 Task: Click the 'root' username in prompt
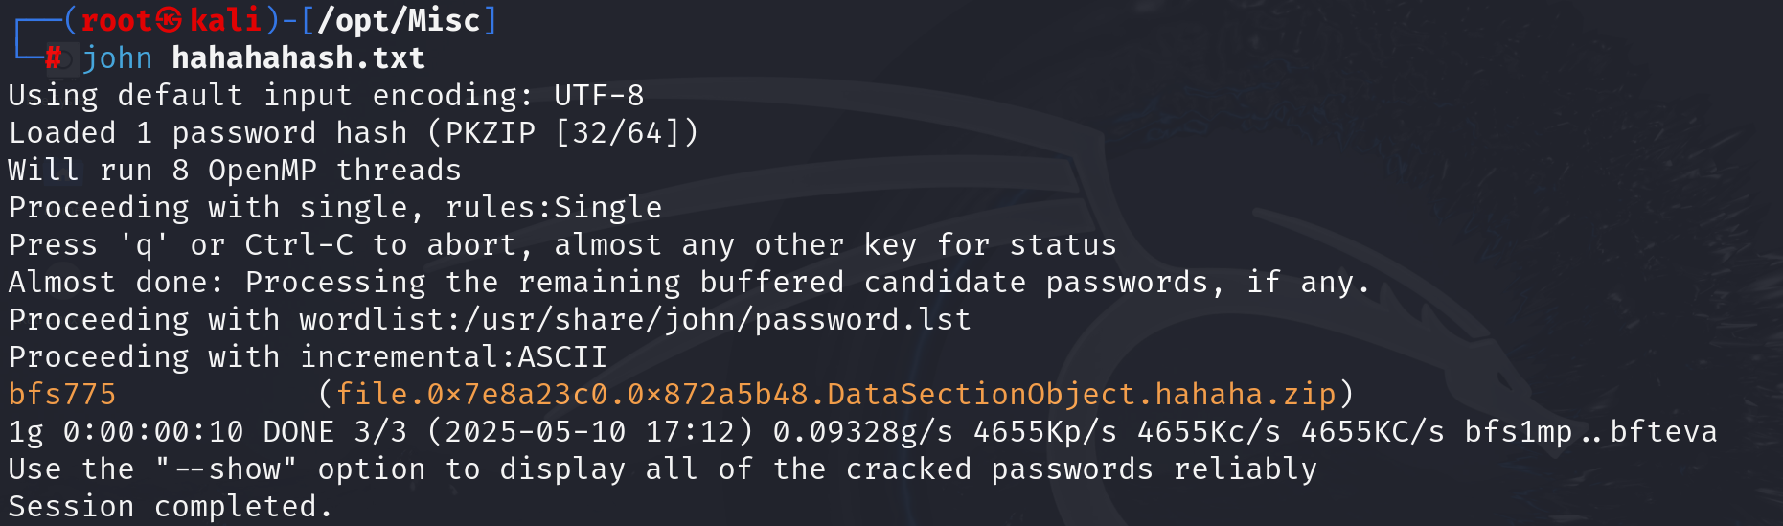(x=117, y=20)
